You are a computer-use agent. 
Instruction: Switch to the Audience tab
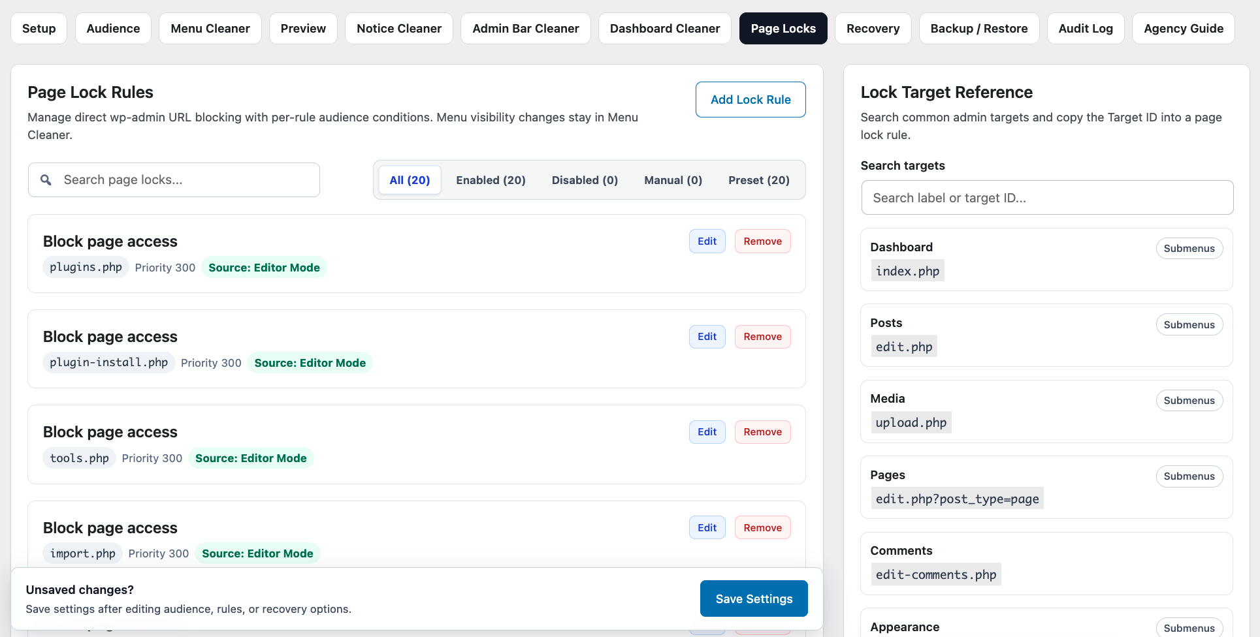pyautogui.click(x=114, y=29)
